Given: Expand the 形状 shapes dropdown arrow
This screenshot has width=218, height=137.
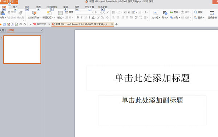Looking at the screenshot, I should 168,18.
